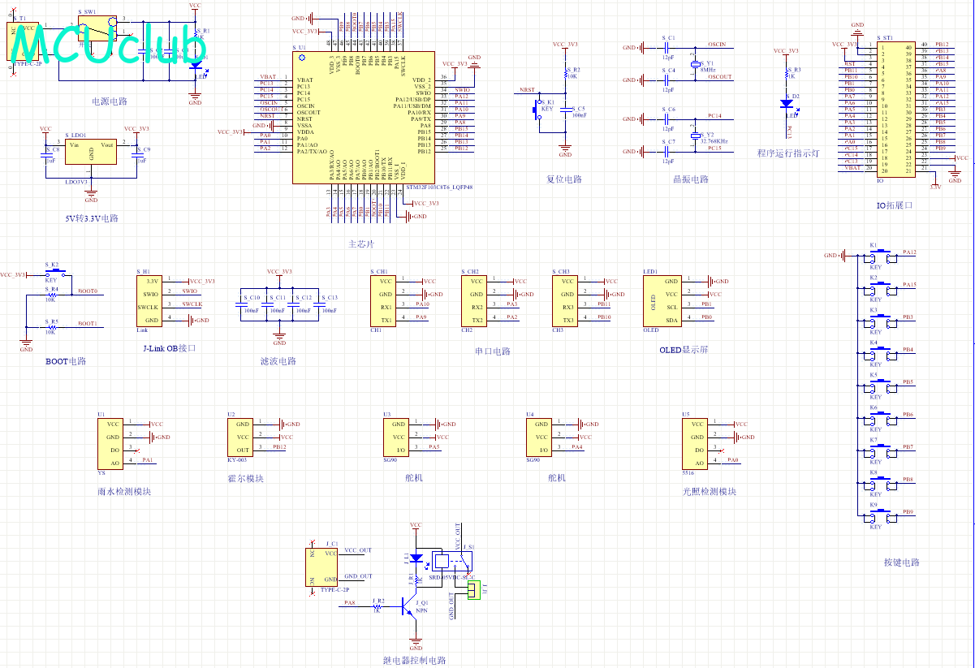Click the 5V转3.3V电路 section label

pyautogui.click(x=93, y=218)
